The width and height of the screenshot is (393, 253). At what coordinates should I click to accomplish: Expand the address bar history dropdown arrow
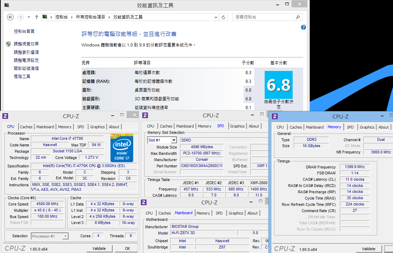[216, 17]
